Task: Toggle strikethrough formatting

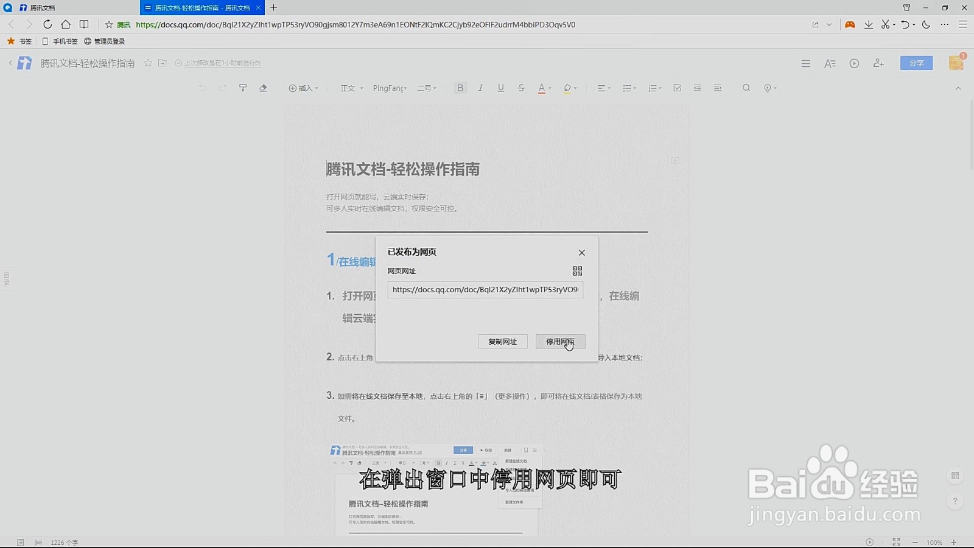Action: pos(521,88)
